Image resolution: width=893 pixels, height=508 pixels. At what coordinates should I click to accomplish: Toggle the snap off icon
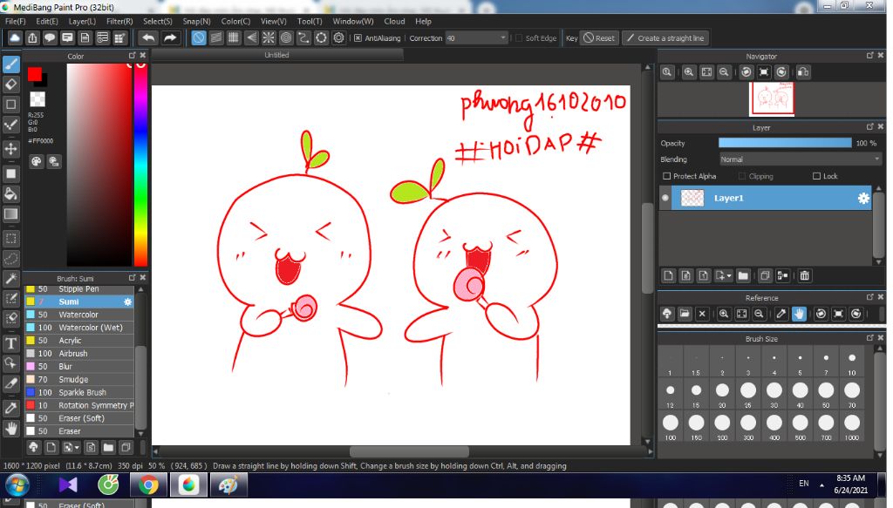(x=198, y=38)
